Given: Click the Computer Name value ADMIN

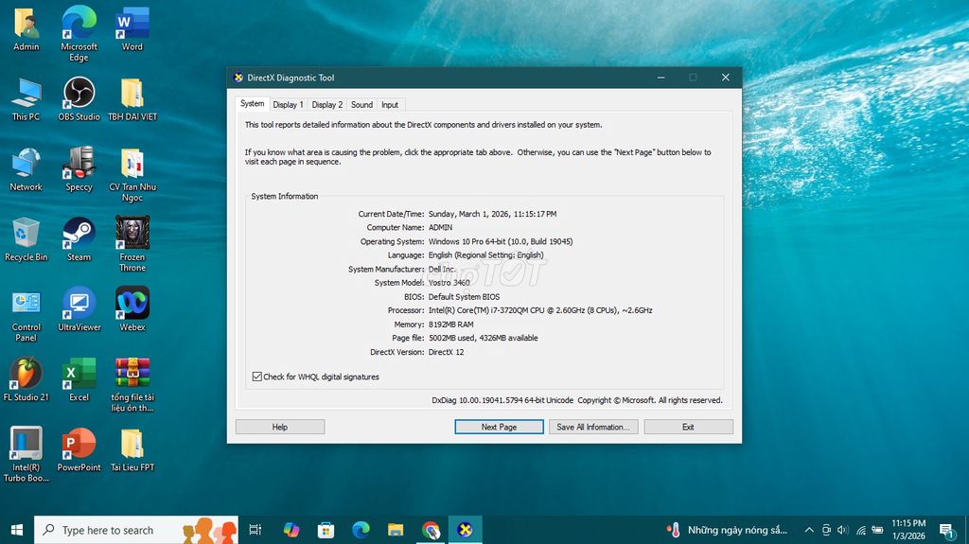Looking at the screenshot, I should [x=441, y=227].
